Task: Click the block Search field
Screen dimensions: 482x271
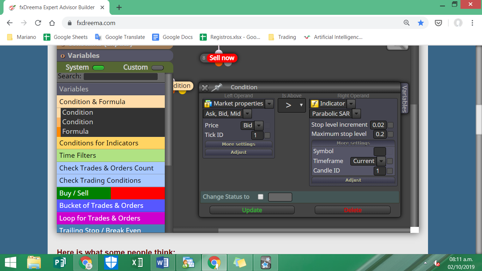Action: click(x=121, y=77)
